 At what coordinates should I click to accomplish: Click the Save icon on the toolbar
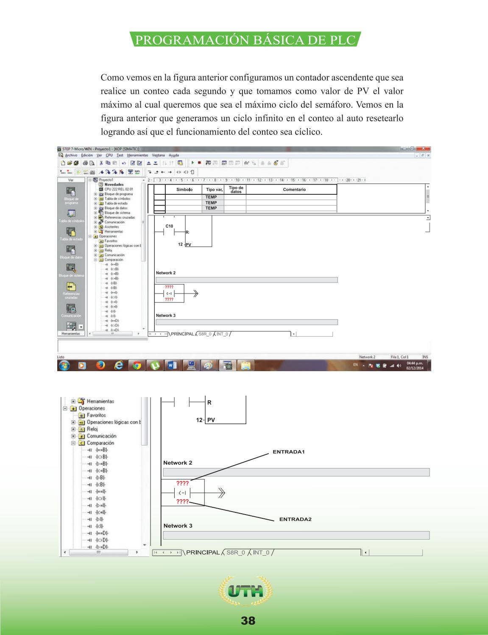click(75, 163)
